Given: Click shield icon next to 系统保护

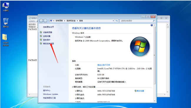Looking at the screenshot, I should (41, 40).
